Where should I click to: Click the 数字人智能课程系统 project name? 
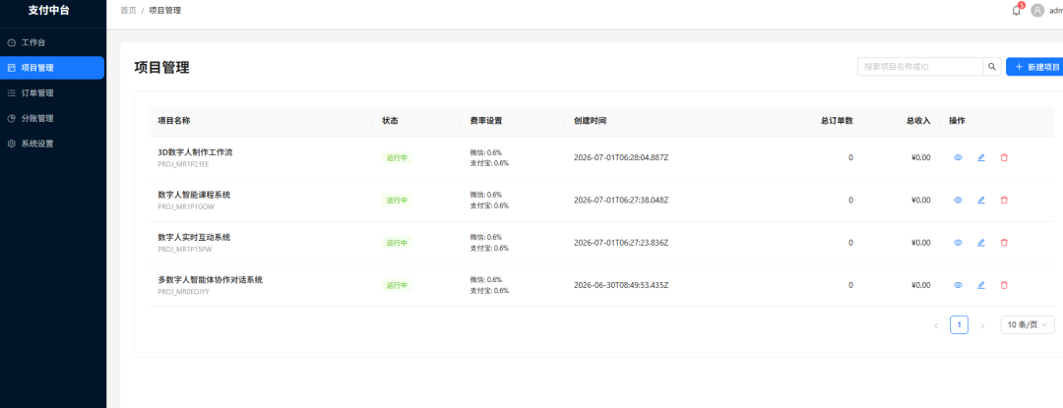[194, 195]
